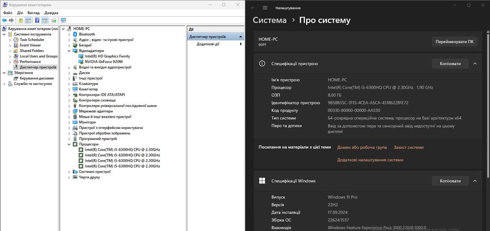Click the product code 00330-80000-00000-AA530
The image size is (490, 231).
click(x=354, y=110)
